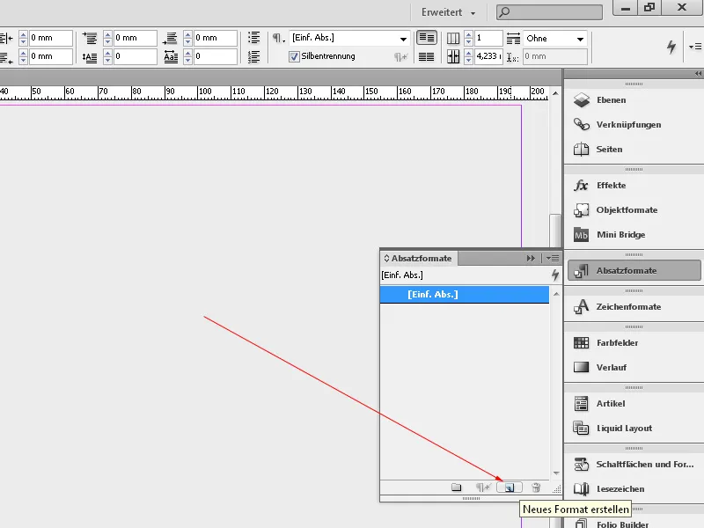
Task: Click the search field at the top
Action: coord(549,12)
